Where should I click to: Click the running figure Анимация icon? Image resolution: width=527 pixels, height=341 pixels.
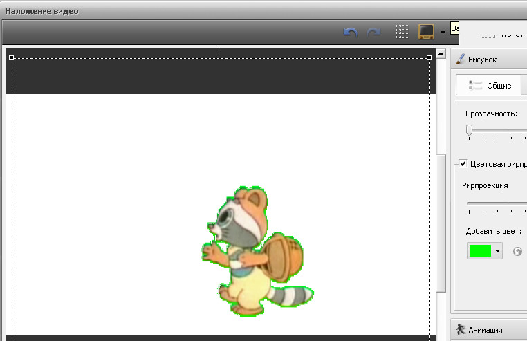click(461, 329)
